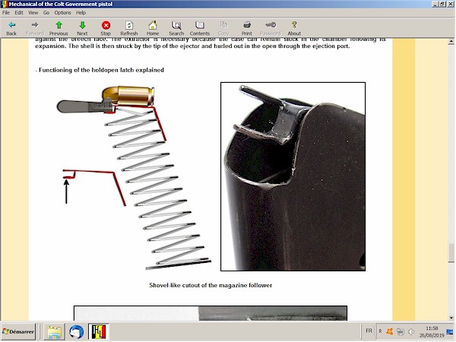
Task: Go back with the Back arrow
Action: tap(11, 28)
